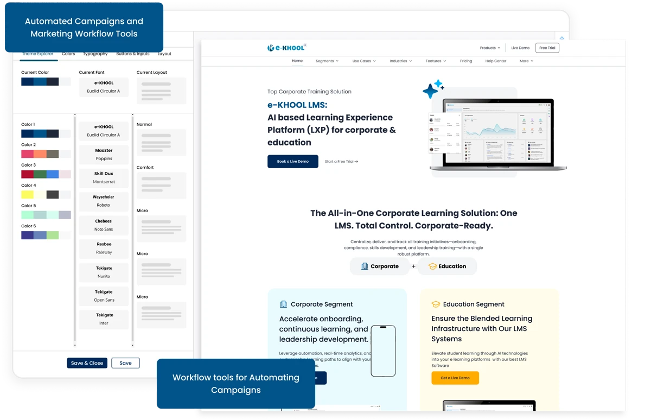Click the Free Trial button in header
The height and width of the screenshot is (420, 651).
[547, 48]
